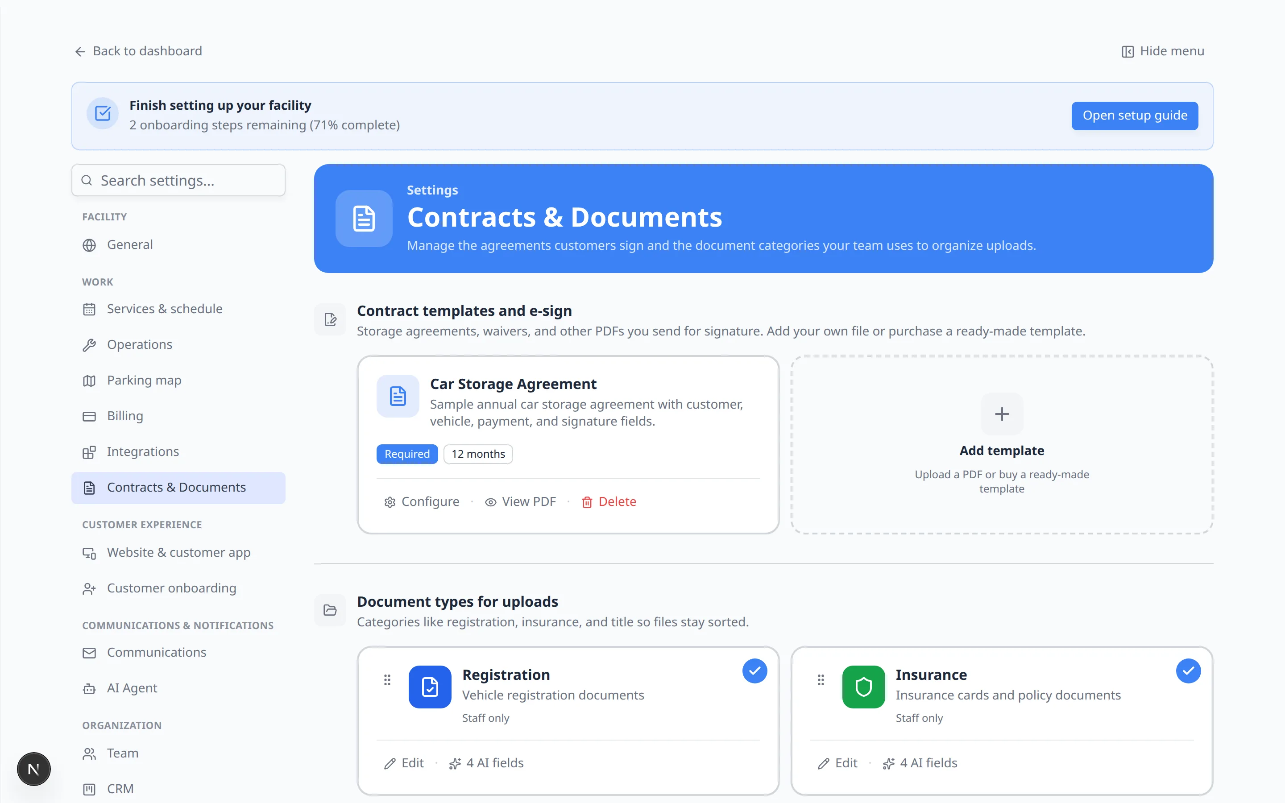Select Contracts & Documents sidebar item
Viewport: 1285px width, 803px height.
coord(178,488)
